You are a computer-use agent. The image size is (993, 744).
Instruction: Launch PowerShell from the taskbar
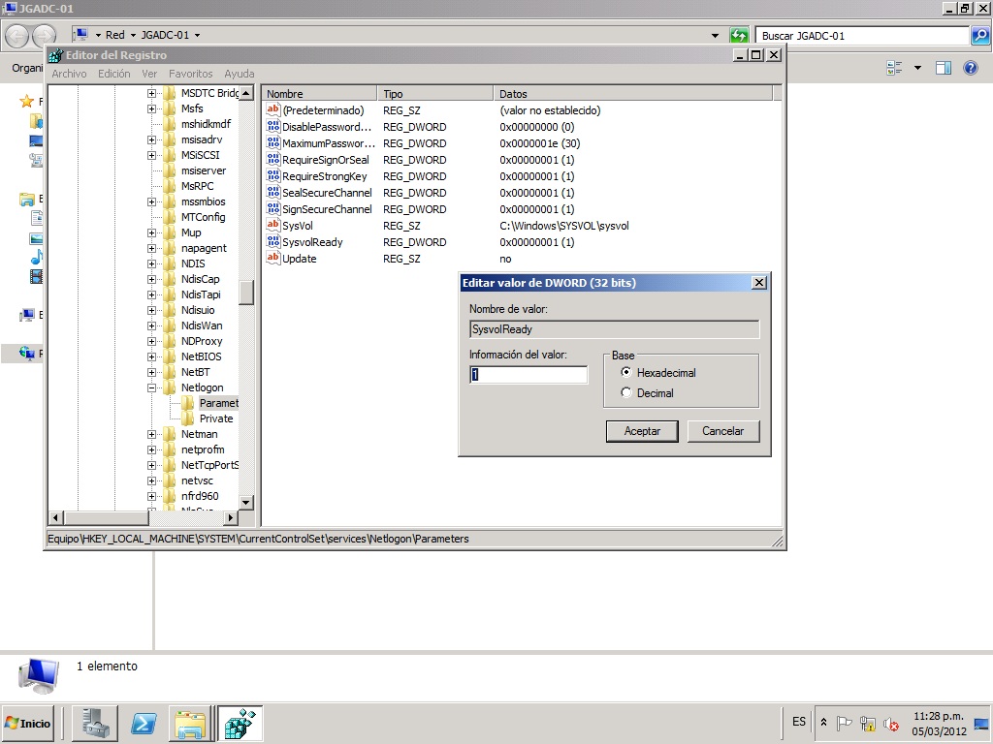144,723
